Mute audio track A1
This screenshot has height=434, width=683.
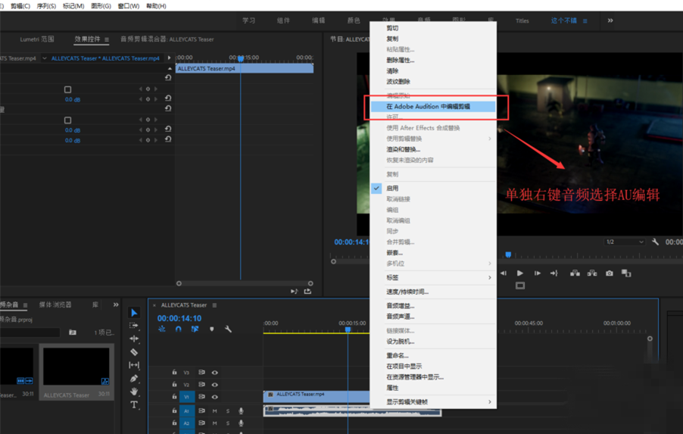pos(215,411)
